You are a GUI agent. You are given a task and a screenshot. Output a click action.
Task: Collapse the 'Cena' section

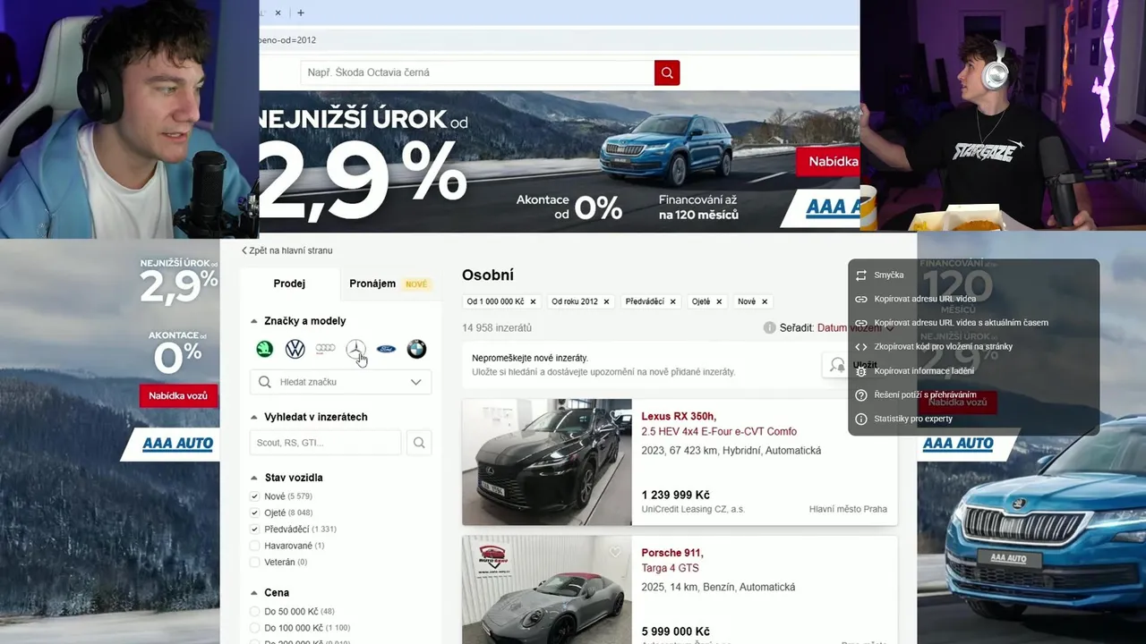pyautogui.click(x=254, y=592)
